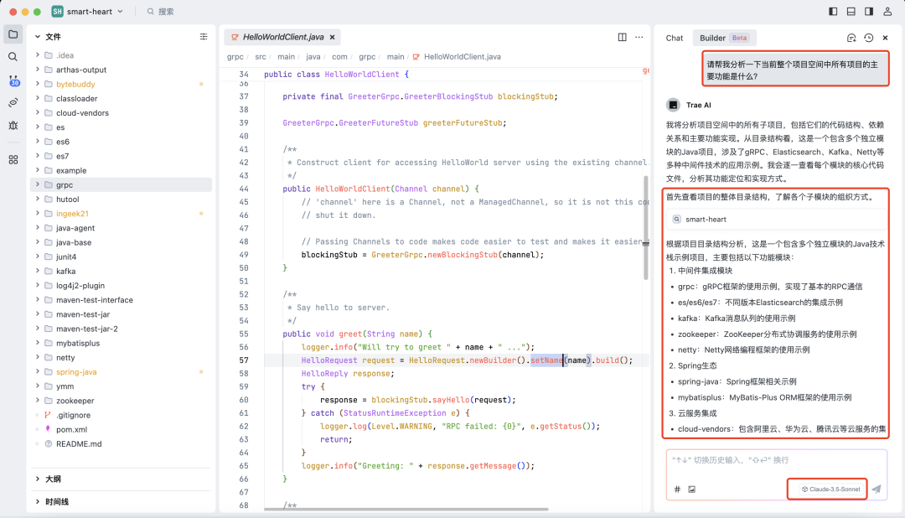Viewport: 905px width, 518px height.
Task: Click the first grpc breadcrumb segment
Action: point(235,57)
